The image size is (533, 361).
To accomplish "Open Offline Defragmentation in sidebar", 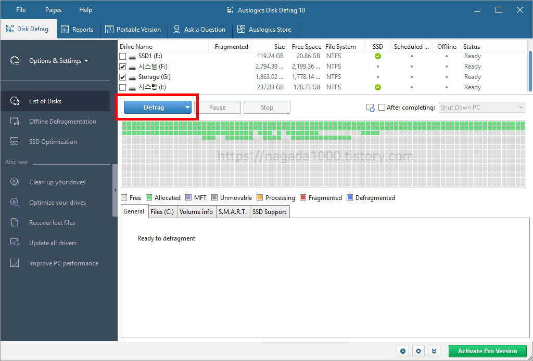I will pyautogui.click(x=62, y=122).
